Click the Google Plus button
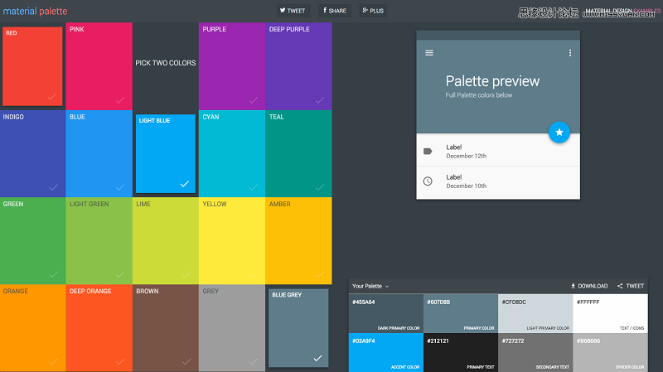 click(x=373, y=11)
